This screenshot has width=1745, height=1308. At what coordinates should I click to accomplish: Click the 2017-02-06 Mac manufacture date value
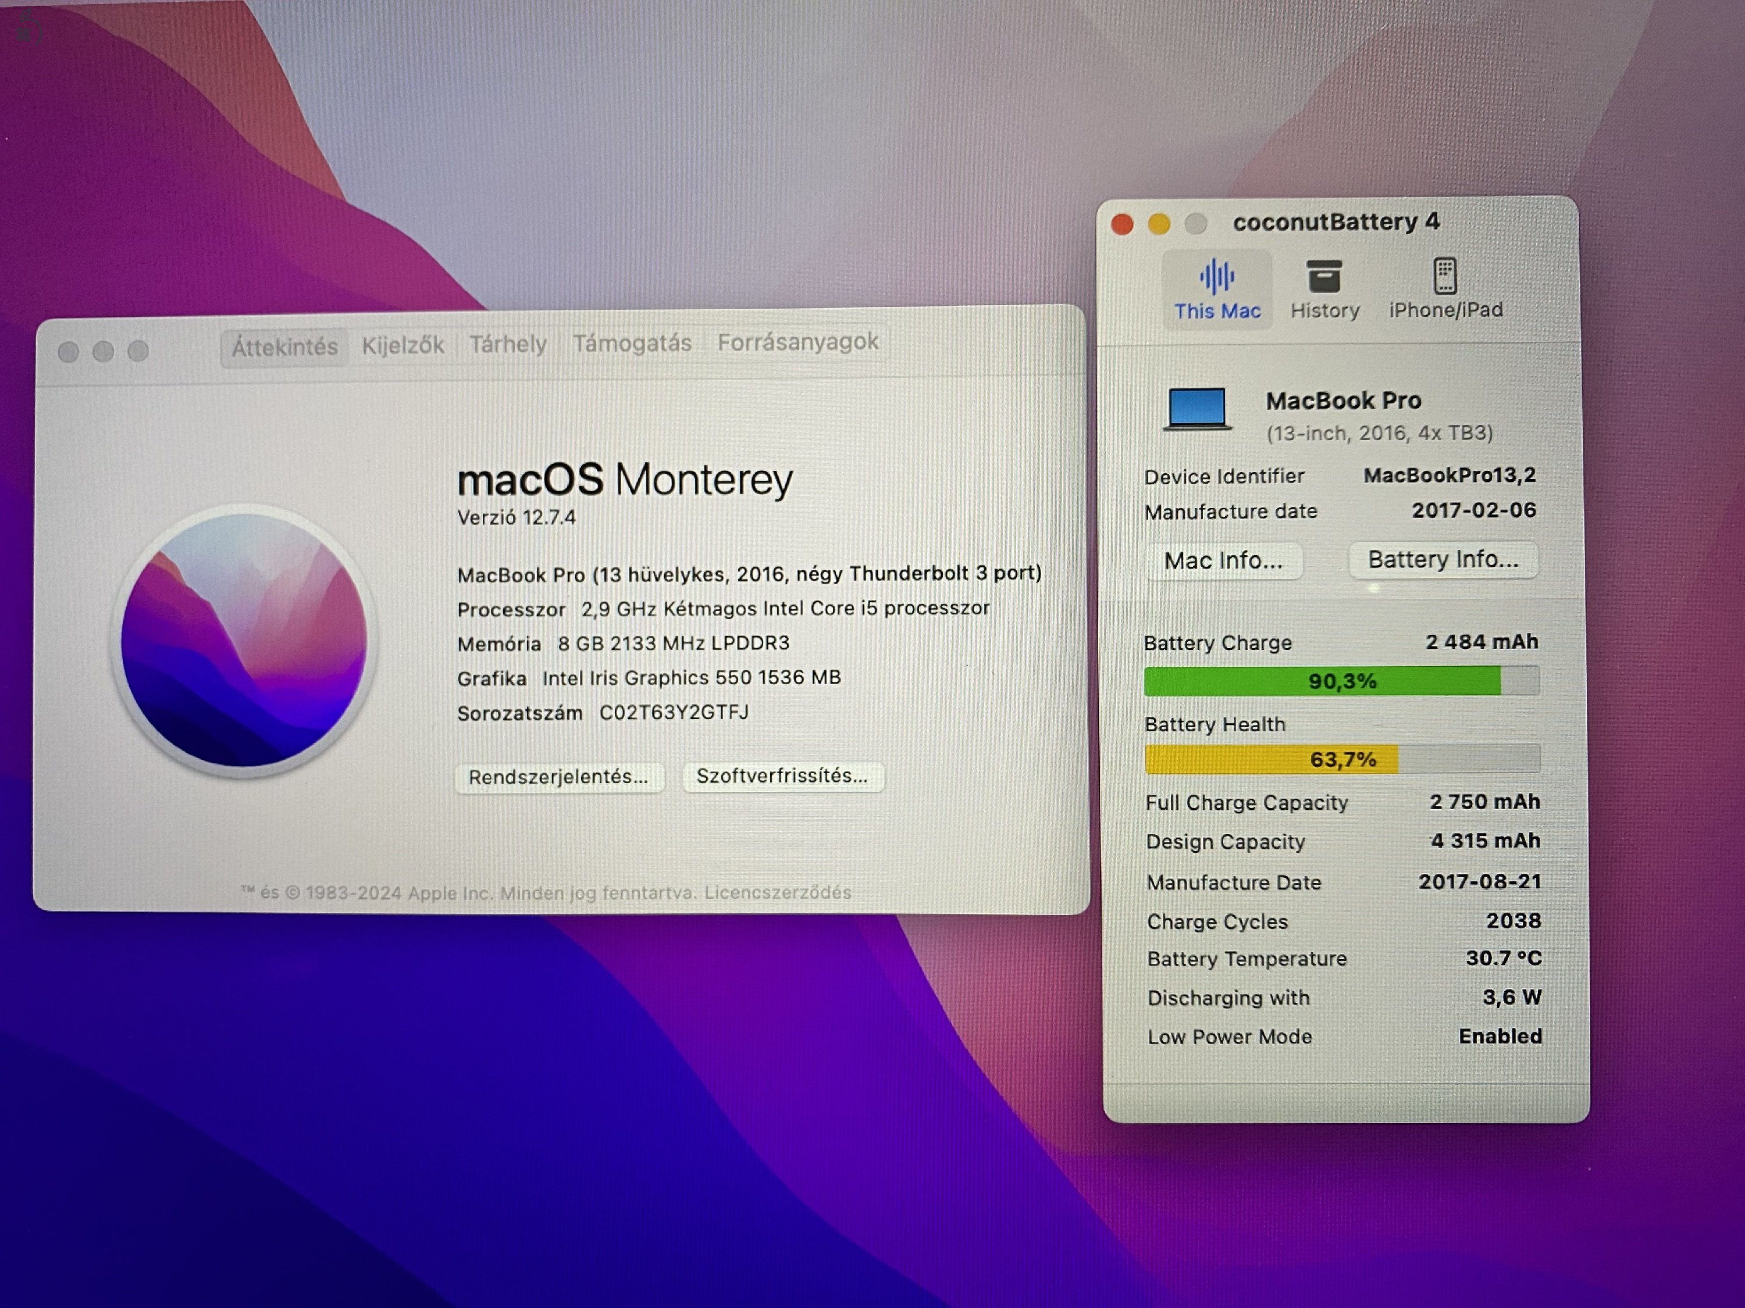1473,511
